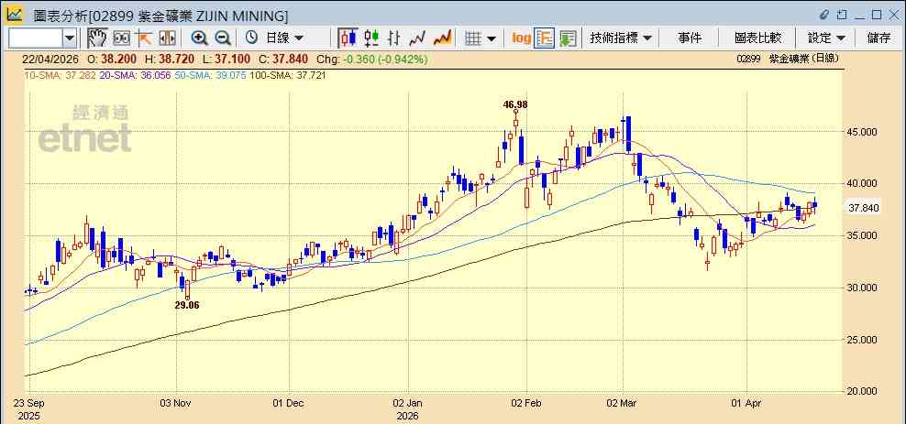Click the 25.000 price axis label
Image resolution: width=906 pixels, height=424 pixels.
(x=863, y=339)
